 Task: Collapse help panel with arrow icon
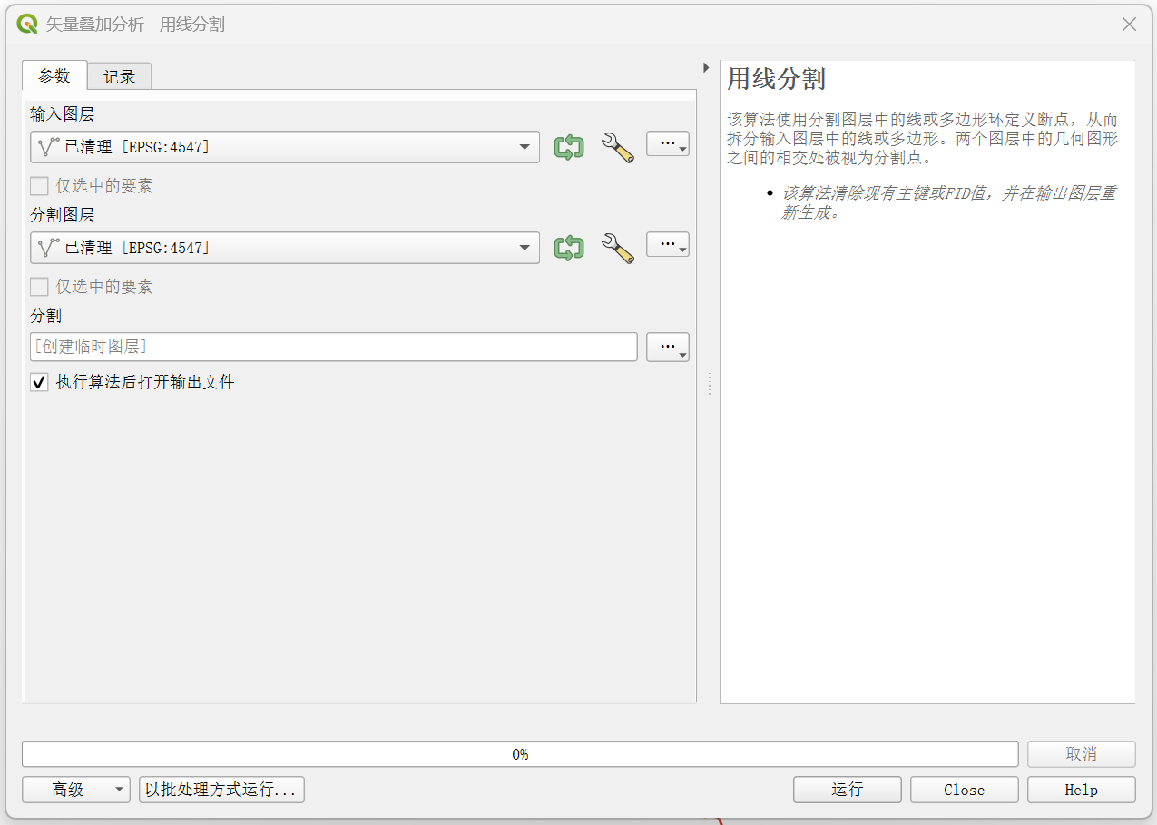706,68
